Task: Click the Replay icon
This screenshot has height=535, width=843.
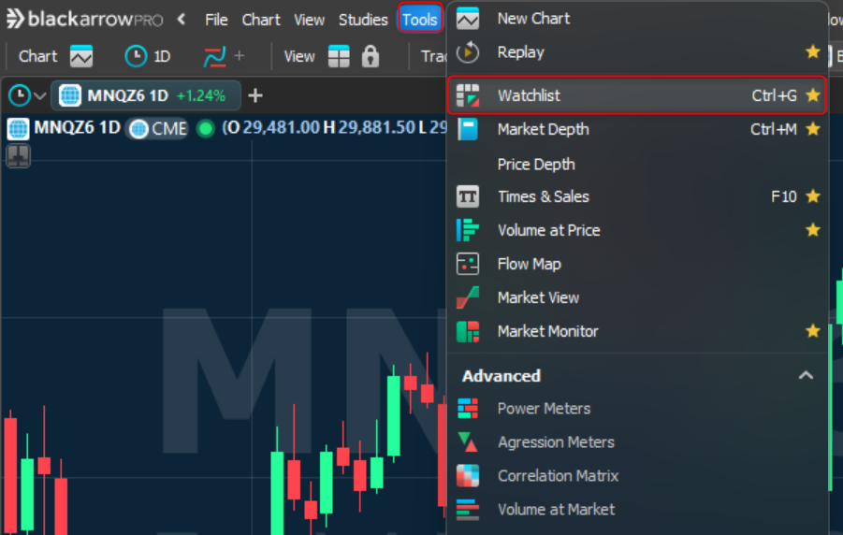Action: (x=467, y=52)
